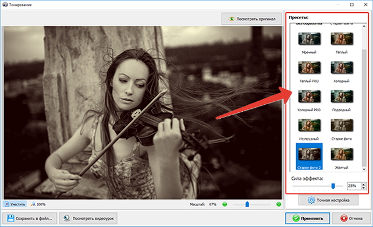This screenshot has height=227, width=373.
Task: Decrease effect strength with down stepper arrow
Action: (x=364, y=188)
